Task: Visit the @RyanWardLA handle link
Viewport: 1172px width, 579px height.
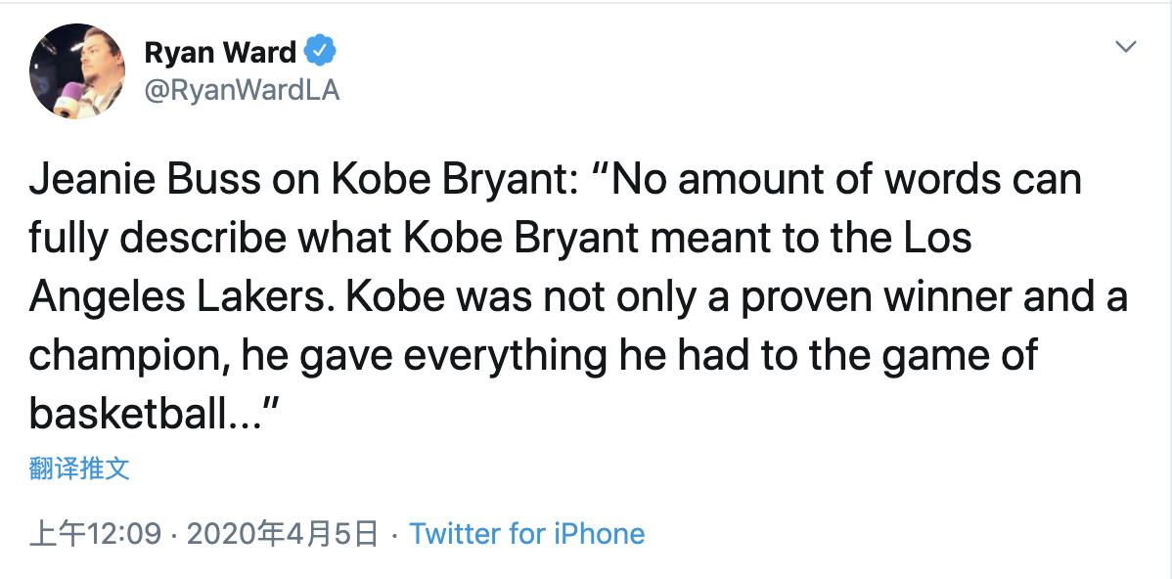Action: (242, 90)
